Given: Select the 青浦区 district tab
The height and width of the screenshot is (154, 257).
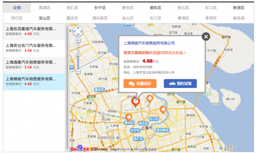Looking at the screenshot, I should [183, 18].
